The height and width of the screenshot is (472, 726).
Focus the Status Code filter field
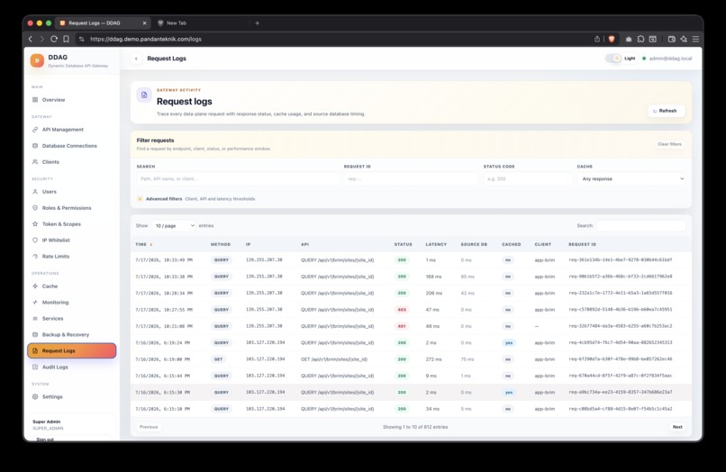click(528, 178)
